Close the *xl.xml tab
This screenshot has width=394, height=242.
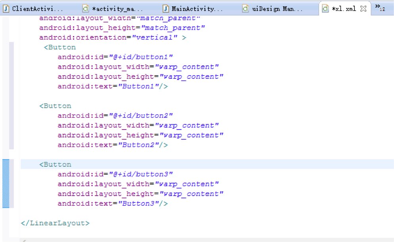point(363,9)
